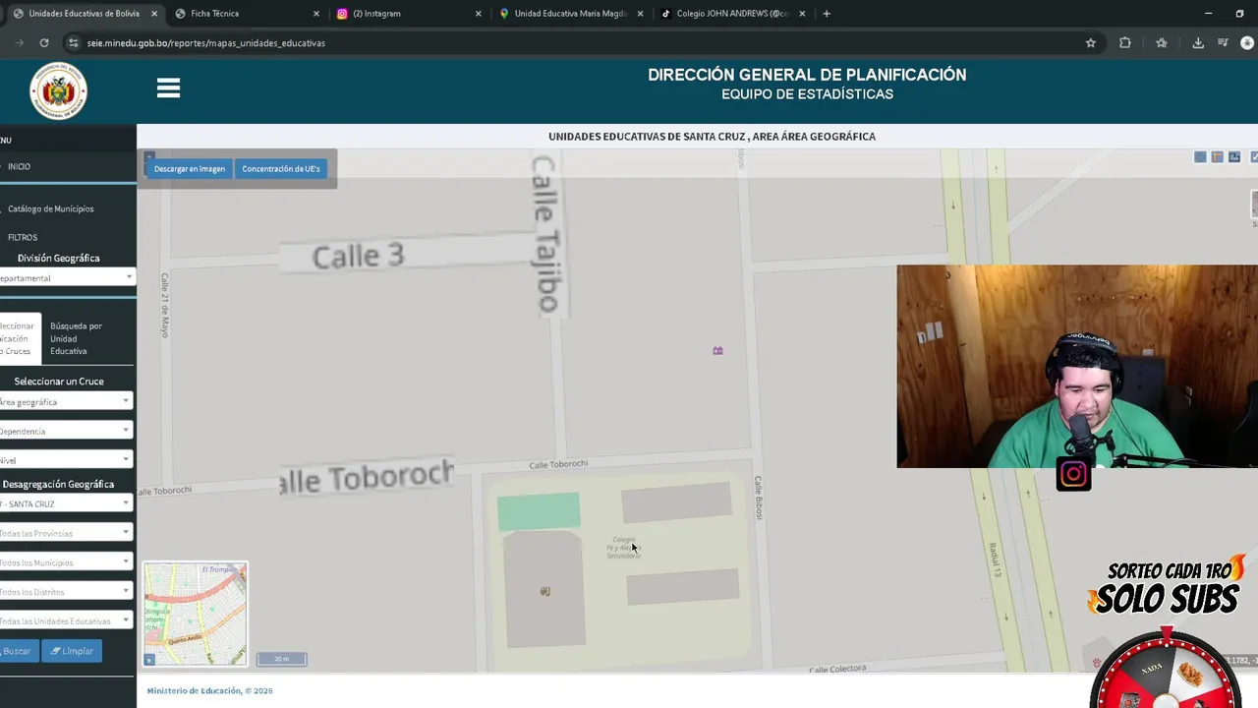Viewport: 1258px width, 708px height.
Task: Click the Buscar button
Action: (18, 651)
